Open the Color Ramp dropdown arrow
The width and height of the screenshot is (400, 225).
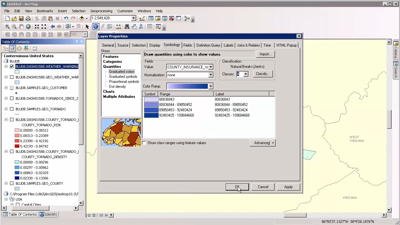pos(211,86)
